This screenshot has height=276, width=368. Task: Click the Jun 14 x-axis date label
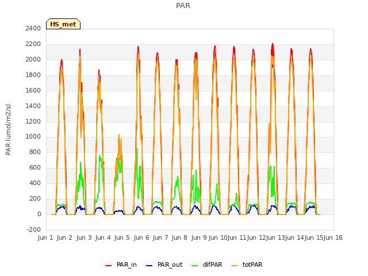point(294,237)
